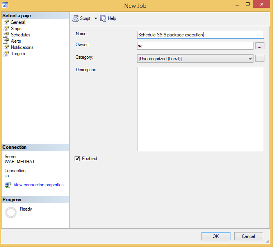Open Category ellipsis browse button
This screenshot has width=273, height=247.
(260, 59)
